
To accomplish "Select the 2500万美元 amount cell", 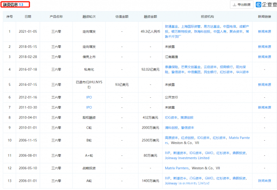I will (x=151, y=140).
